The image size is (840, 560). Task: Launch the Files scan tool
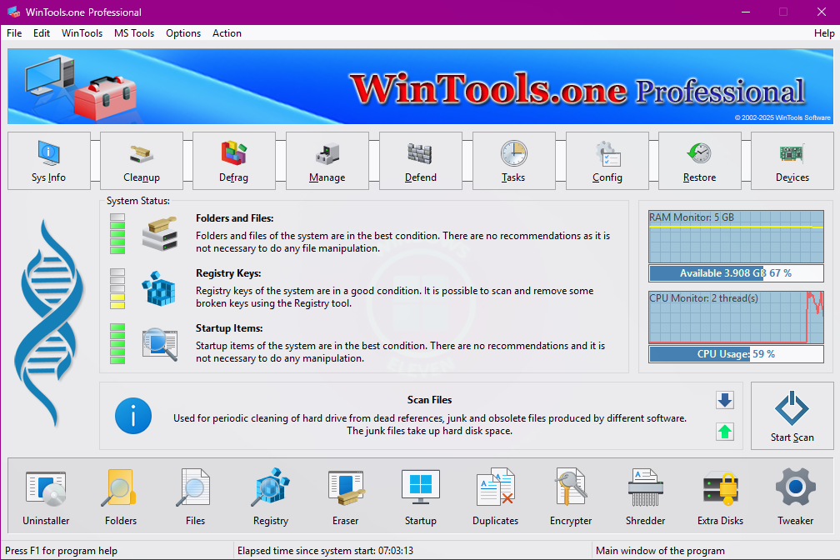click(x=195, y=497)
